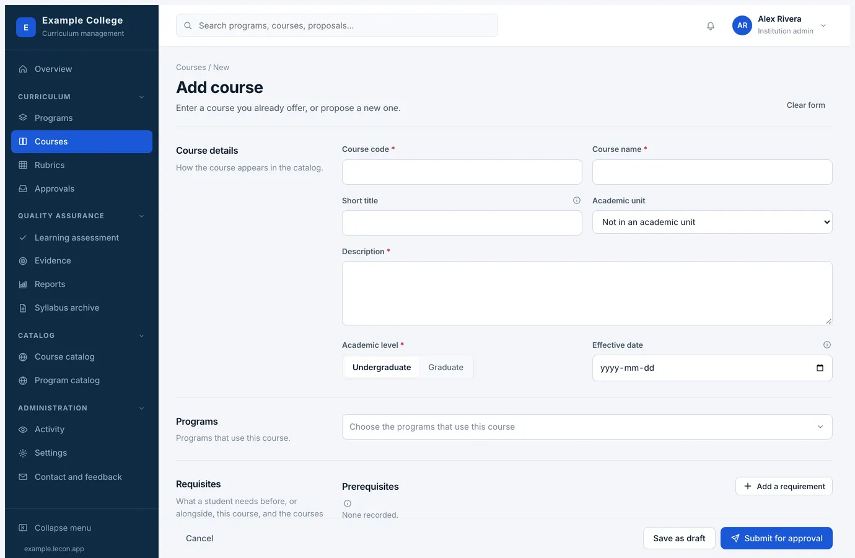This screenshot has width=855, height=558.
Task: Click the Courses book icon in sidebar
Action: (x=23, y=141)
